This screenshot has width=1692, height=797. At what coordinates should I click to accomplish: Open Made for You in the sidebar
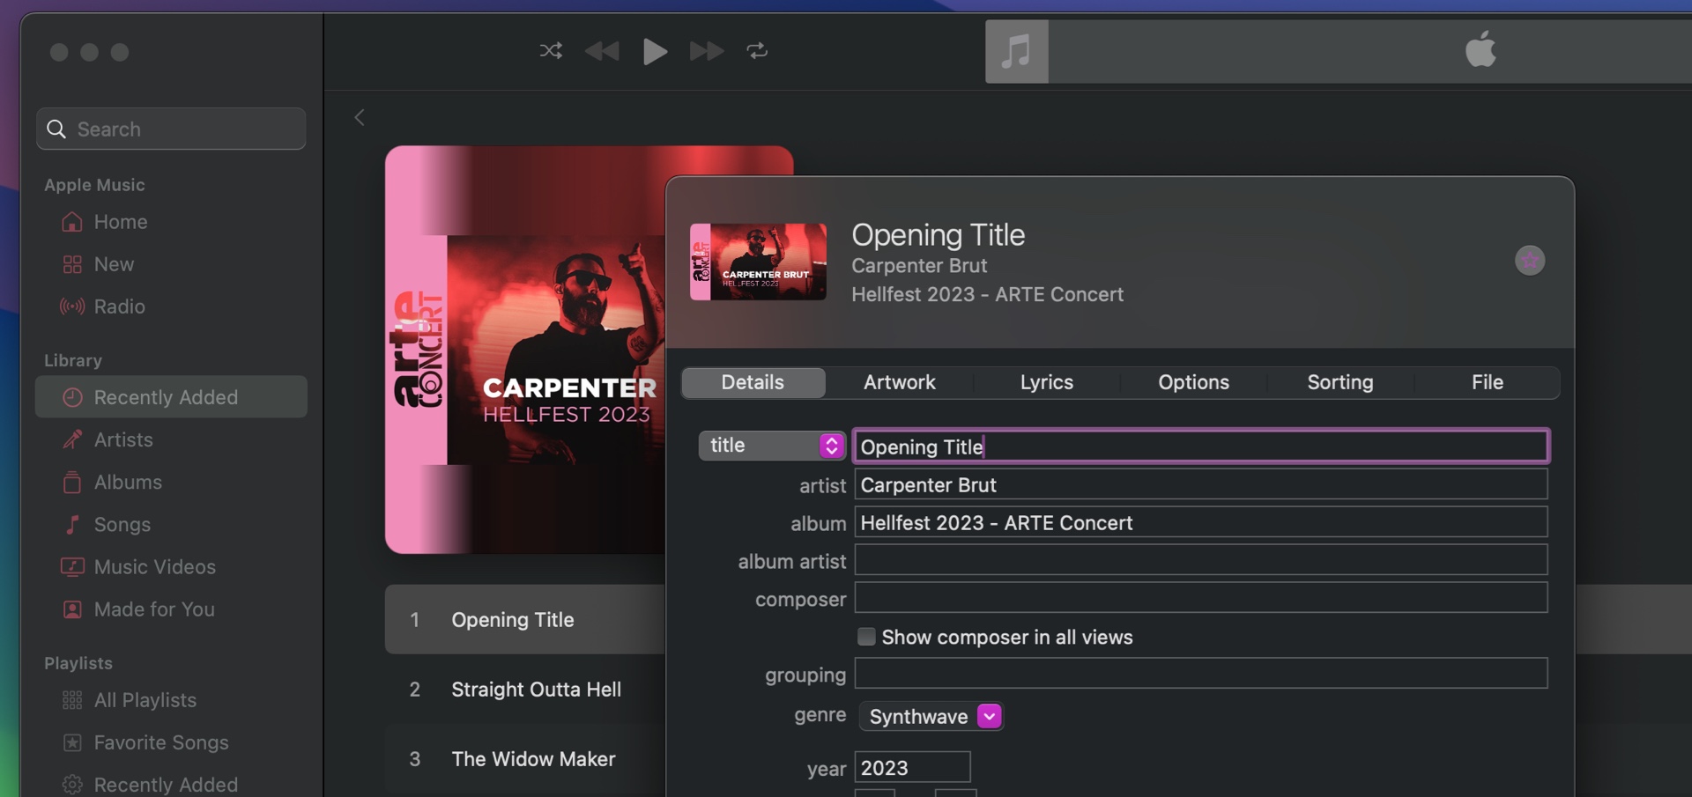coord(154,609)
